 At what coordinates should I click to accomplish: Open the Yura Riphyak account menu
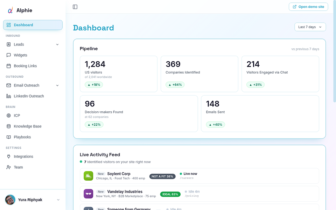[33, 200]
